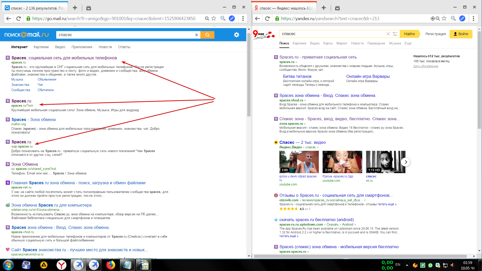Expand Яндекс.Видео спасес dropdown arrow
Image resolution: width=482 pixels, height=271 pixels.
coord(318,148)
